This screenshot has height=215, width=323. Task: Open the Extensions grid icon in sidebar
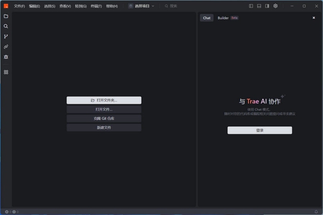click(x=6, y=72)
